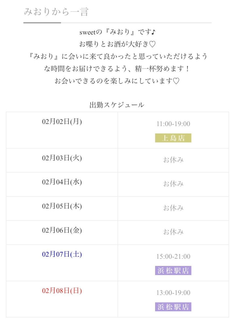Click the blue 02月07日(土) date
The width and height of the screenshot is (235, 323).
point(62,254)
